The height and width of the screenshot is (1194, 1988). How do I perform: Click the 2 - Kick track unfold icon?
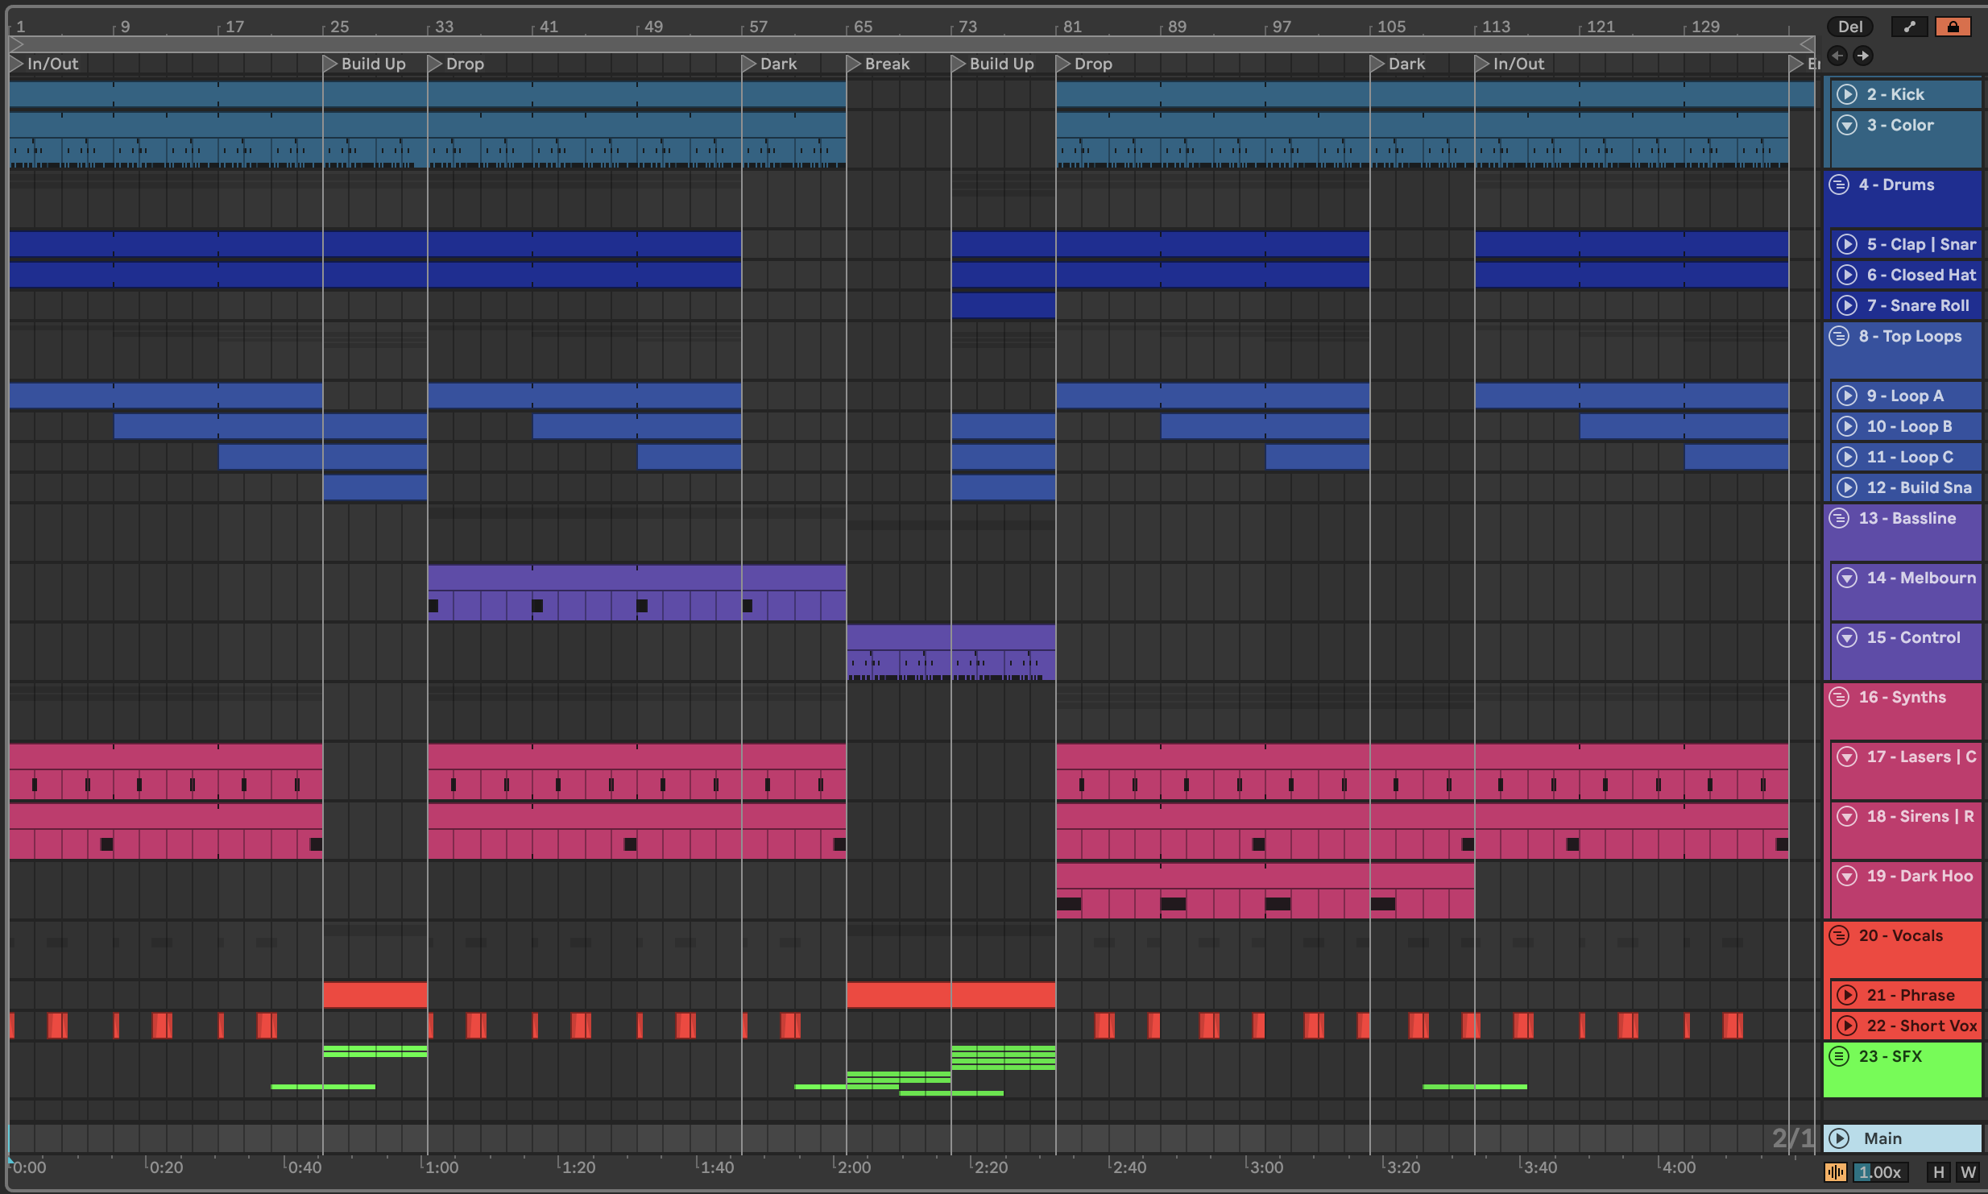tap(1846, 94)
